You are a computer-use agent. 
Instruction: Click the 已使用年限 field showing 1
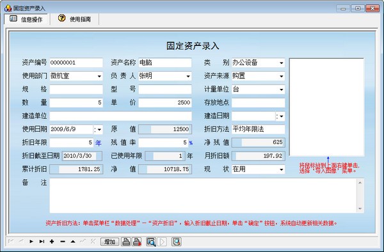click(165, 156)
